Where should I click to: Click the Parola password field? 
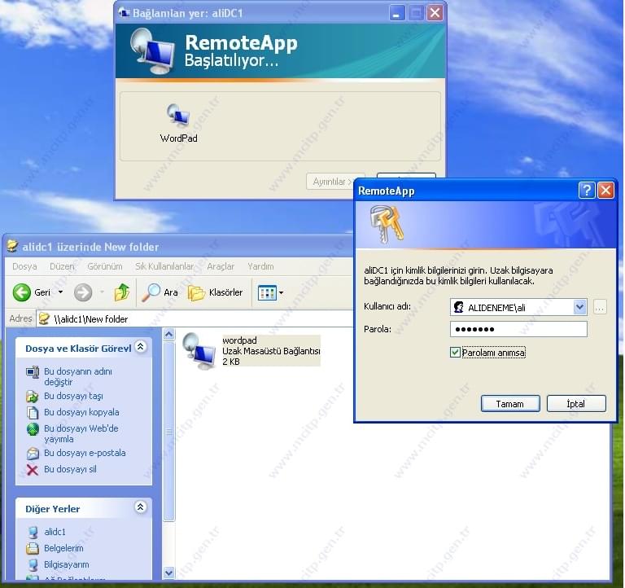coord(518,329)
